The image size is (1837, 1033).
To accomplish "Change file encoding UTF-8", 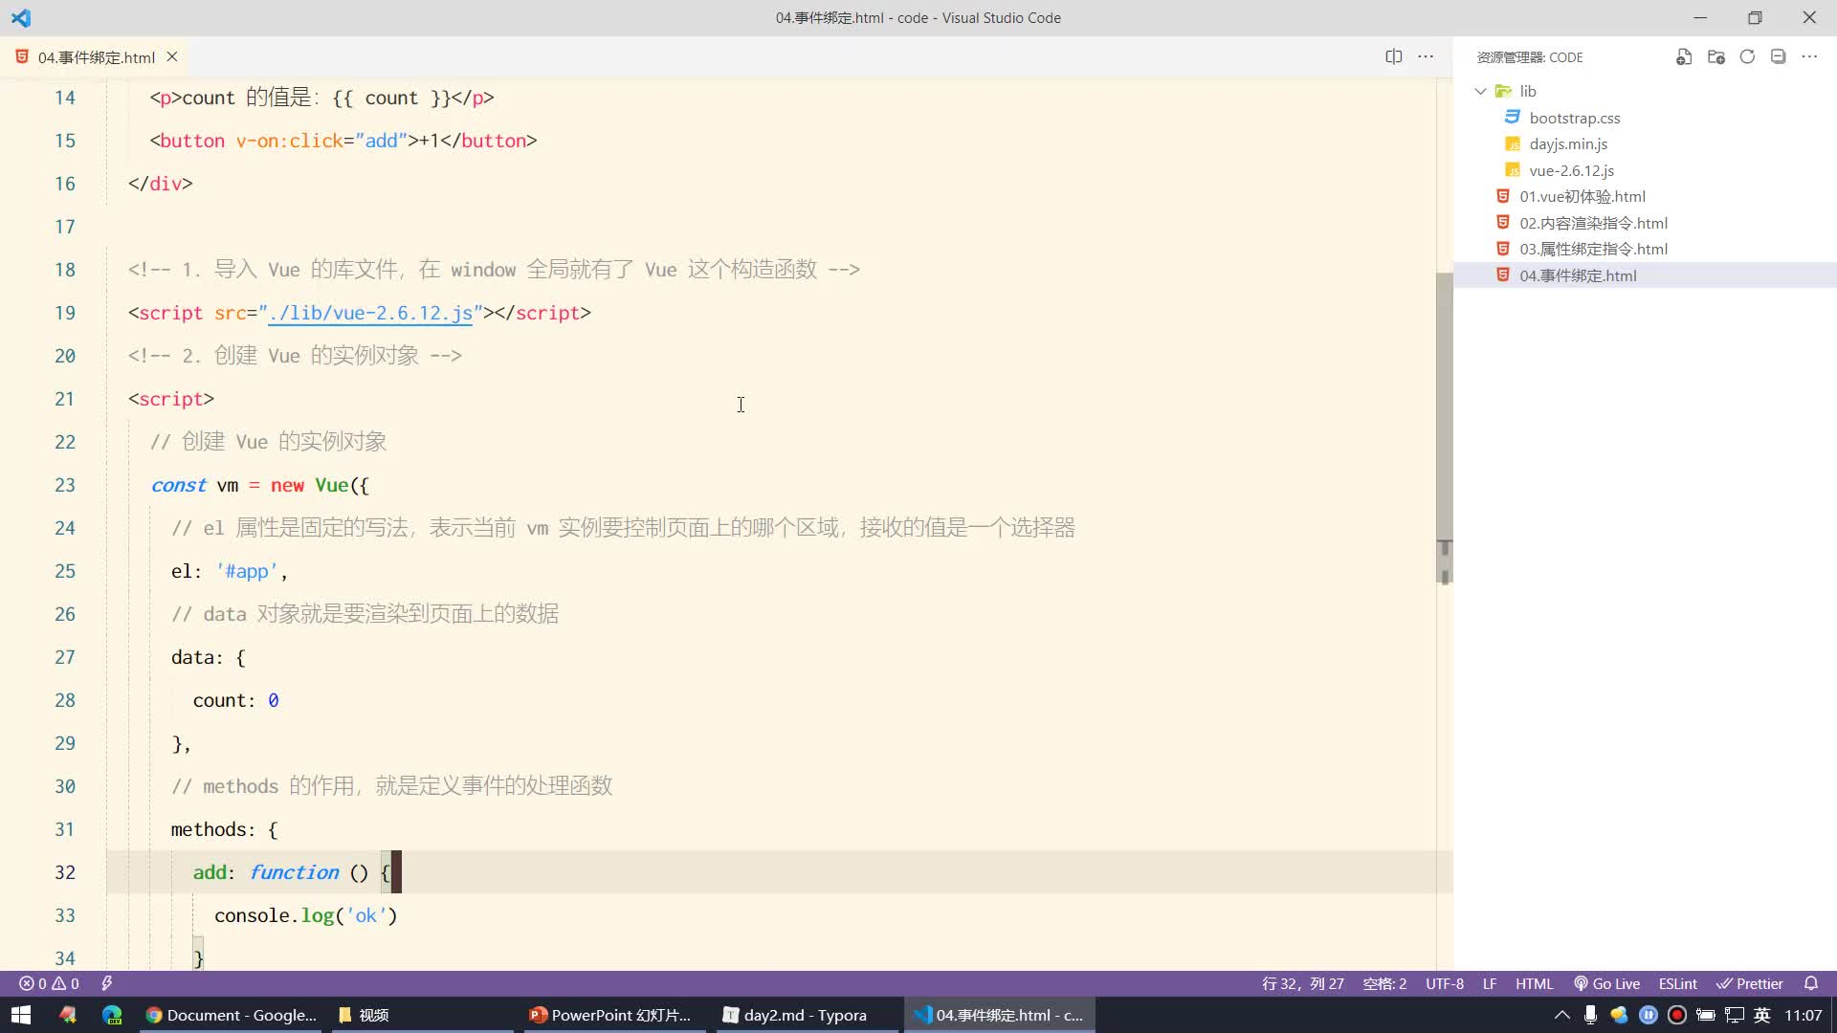I will tap(1444, 983).
